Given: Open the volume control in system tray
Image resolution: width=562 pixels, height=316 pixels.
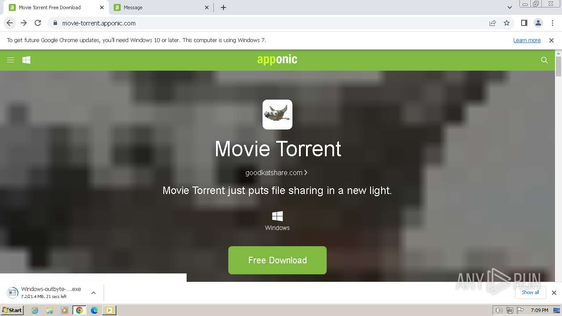Looking at the screenshot, I should (499, 310).
